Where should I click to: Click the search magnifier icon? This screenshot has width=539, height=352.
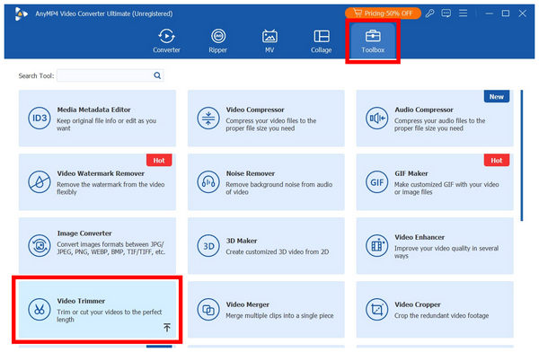157,75
